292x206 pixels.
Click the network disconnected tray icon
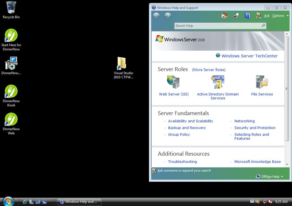click(265, 201)
